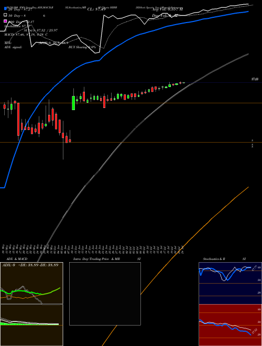The image size is (262, 346).
Task: Click the 'Stochastics & R' panel title
Action: point(214,259)
